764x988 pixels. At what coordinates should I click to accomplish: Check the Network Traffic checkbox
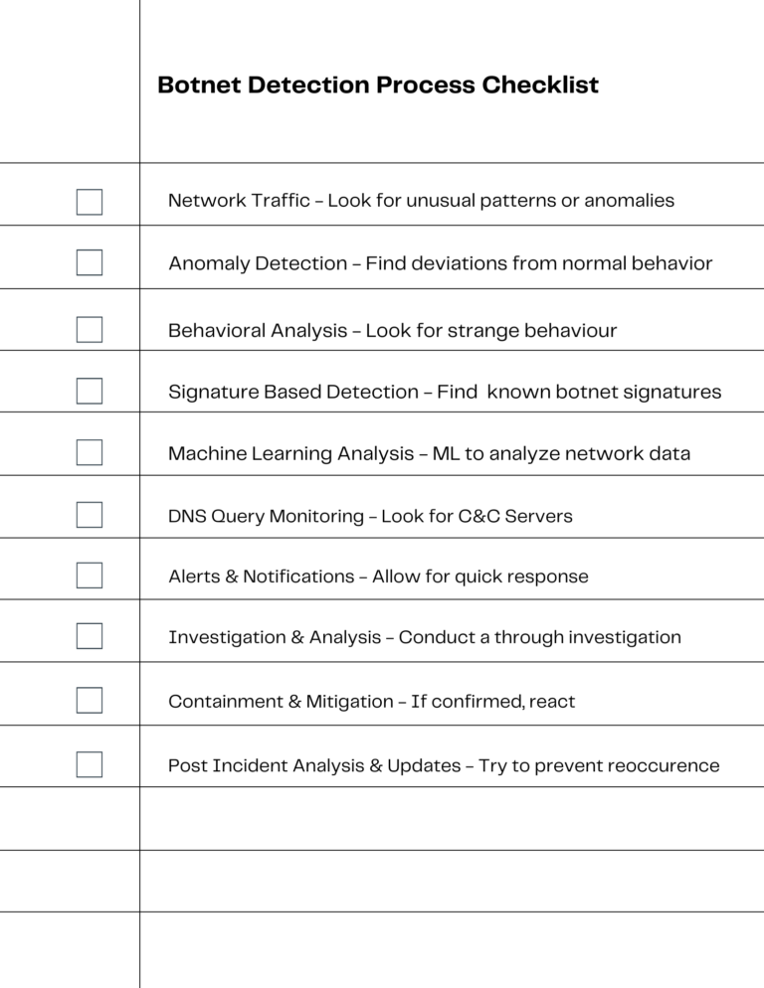click(x=90, y=202)
